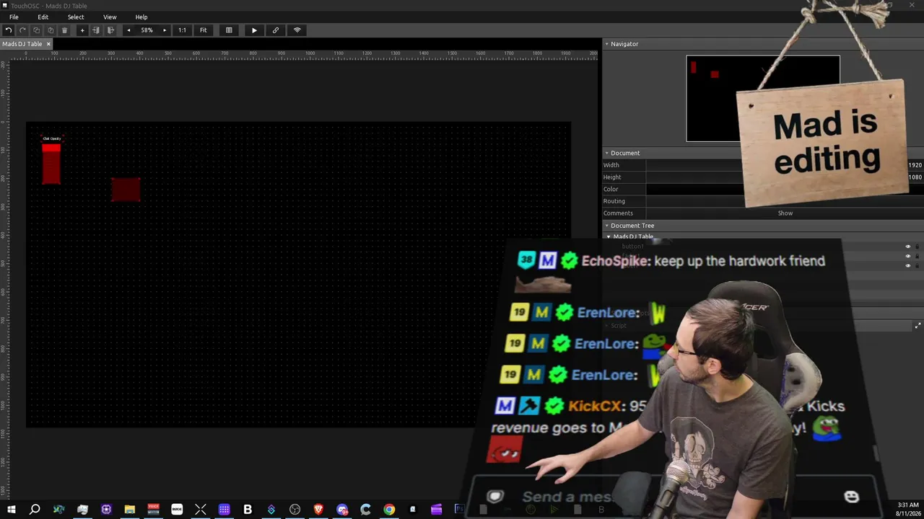Click the Fit zoom button
Viewport: 924px width, 519px height.
(x=204, y=30)
